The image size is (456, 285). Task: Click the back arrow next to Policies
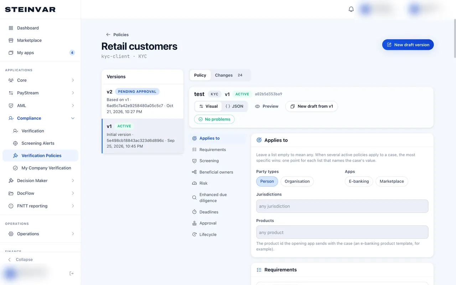click(108, 35)
